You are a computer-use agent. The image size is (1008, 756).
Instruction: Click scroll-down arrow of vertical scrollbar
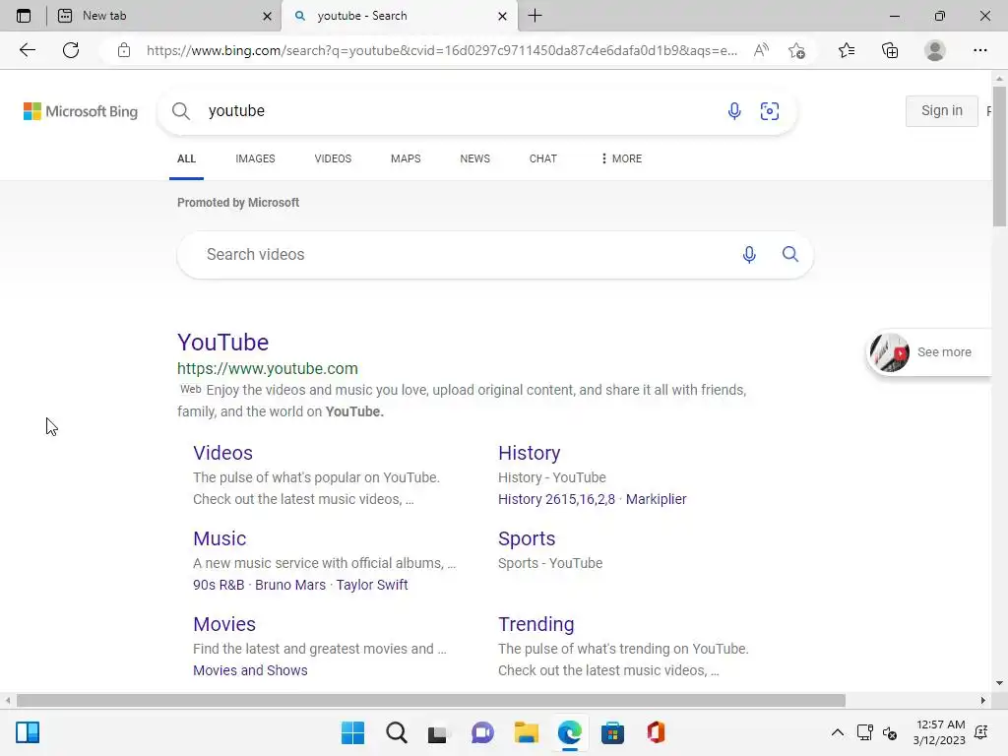pyautogui.click(x=999, y=683)
